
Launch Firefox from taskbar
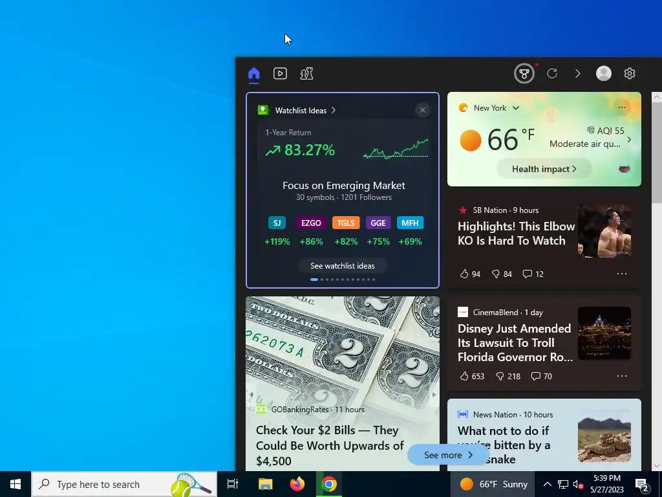(297, 484)
